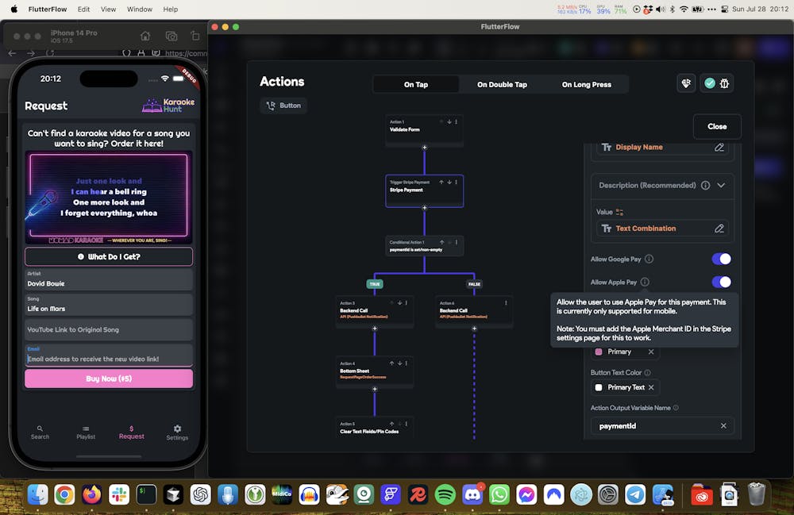Open Validate Form action options menu
The width and height of the screenshot is (794, 515).
pos(457,122)
